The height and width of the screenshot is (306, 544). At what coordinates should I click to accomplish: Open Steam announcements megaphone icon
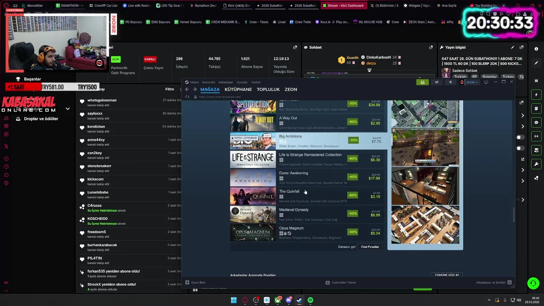[x=436, y=82]
